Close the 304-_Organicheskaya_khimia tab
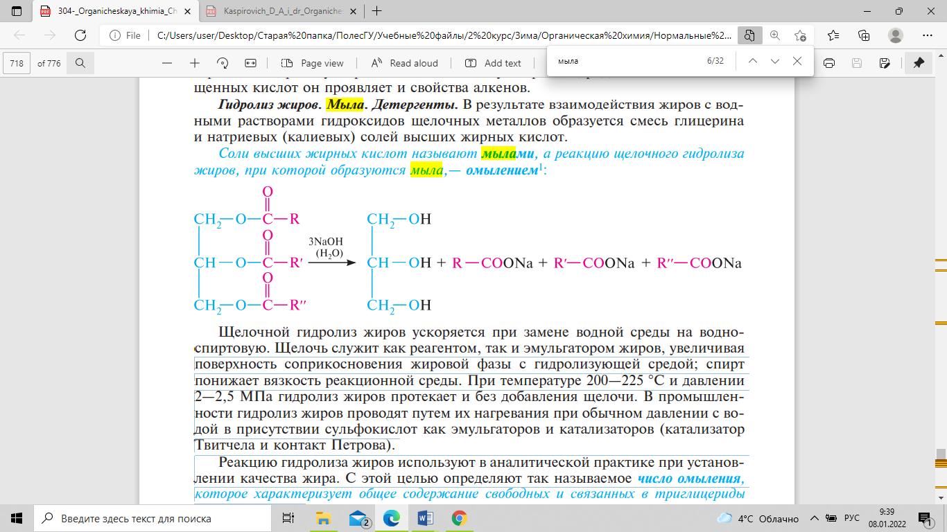The height and width of the screenshot is (532, 947). point(188,11)
